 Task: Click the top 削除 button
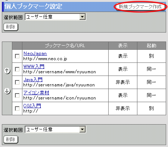coord(11,27)
